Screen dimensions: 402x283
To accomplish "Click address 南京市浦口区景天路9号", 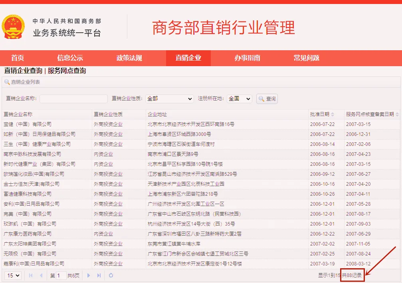I will [173, 154].
